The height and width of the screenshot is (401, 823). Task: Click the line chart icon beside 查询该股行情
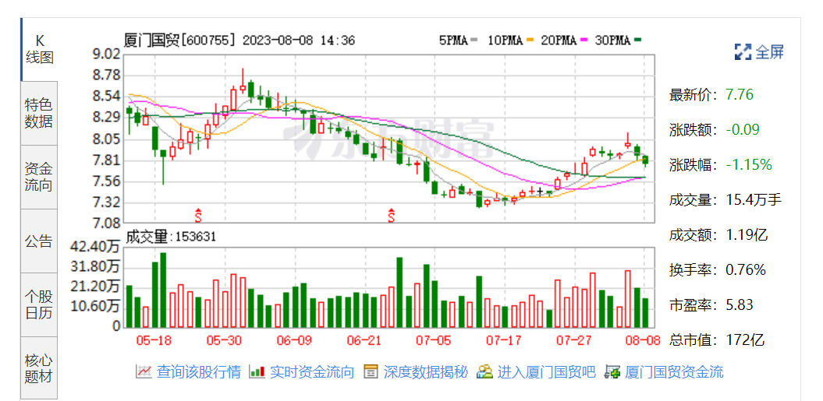144,372
